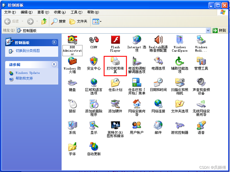230x172 pixels.
Task: Open Flash Player settings icon
Action: click(x=115, y=40)
